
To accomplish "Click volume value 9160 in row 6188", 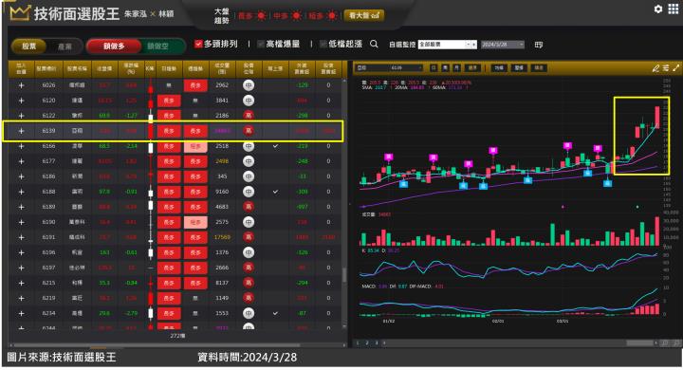I will point(222,192).
